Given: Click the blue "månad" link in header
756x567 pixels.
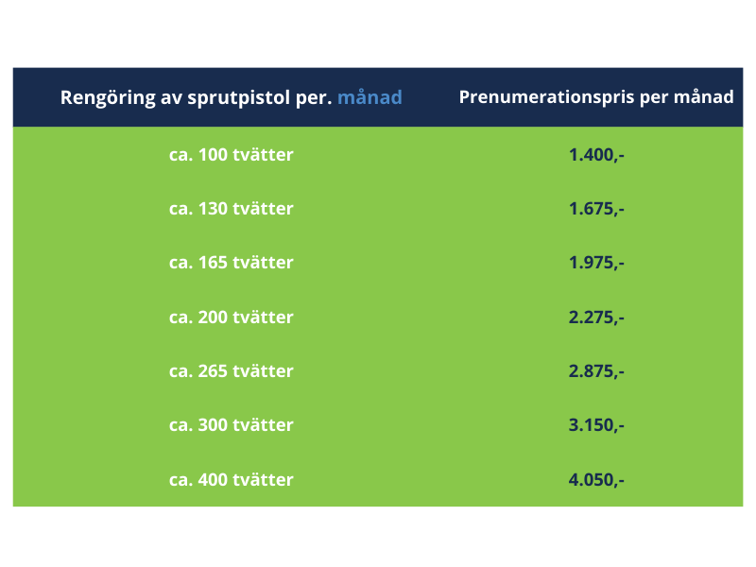Looking at the screenshot, I should coord(369,97).
